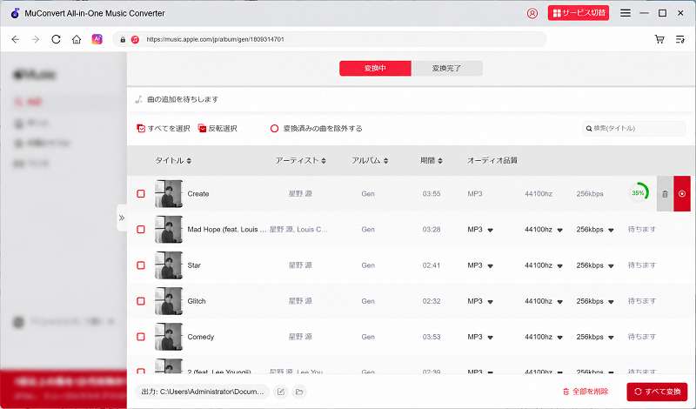696x409 pixels.
Task: Click 全部を削除 delete all
Action: (586, 392)
